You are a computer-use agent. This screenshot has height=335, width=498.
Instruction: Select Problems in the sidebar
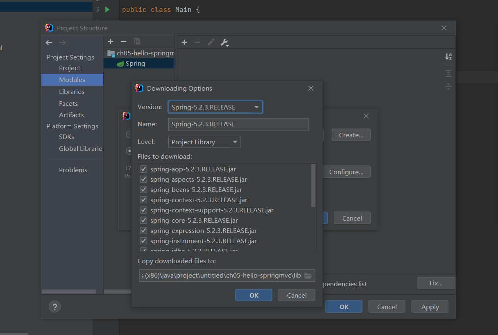73,170
